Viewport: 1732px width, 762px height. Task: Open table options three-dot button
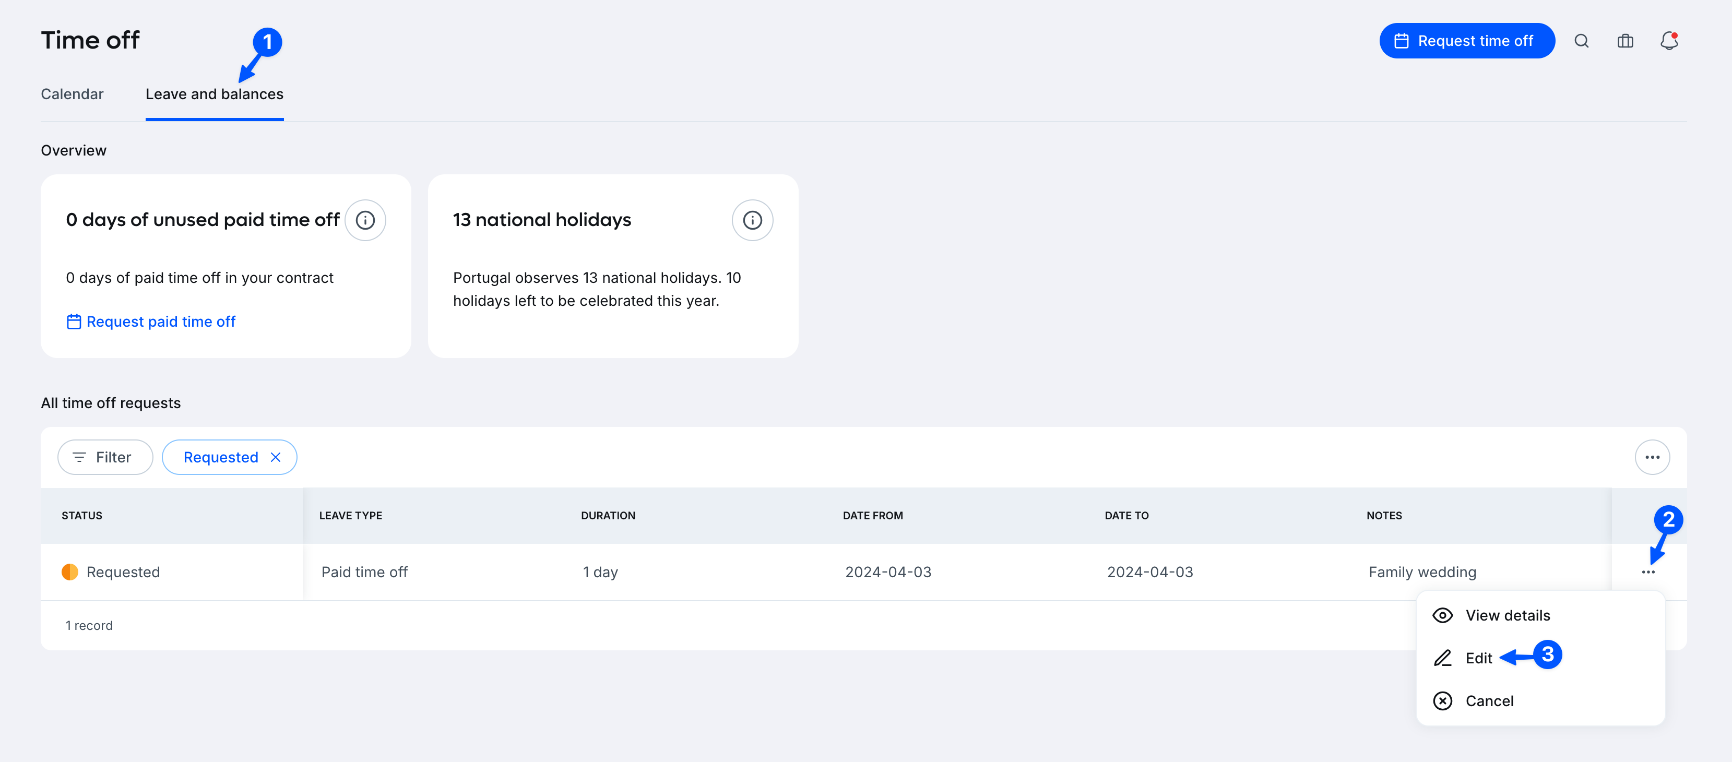(1652, 457)
